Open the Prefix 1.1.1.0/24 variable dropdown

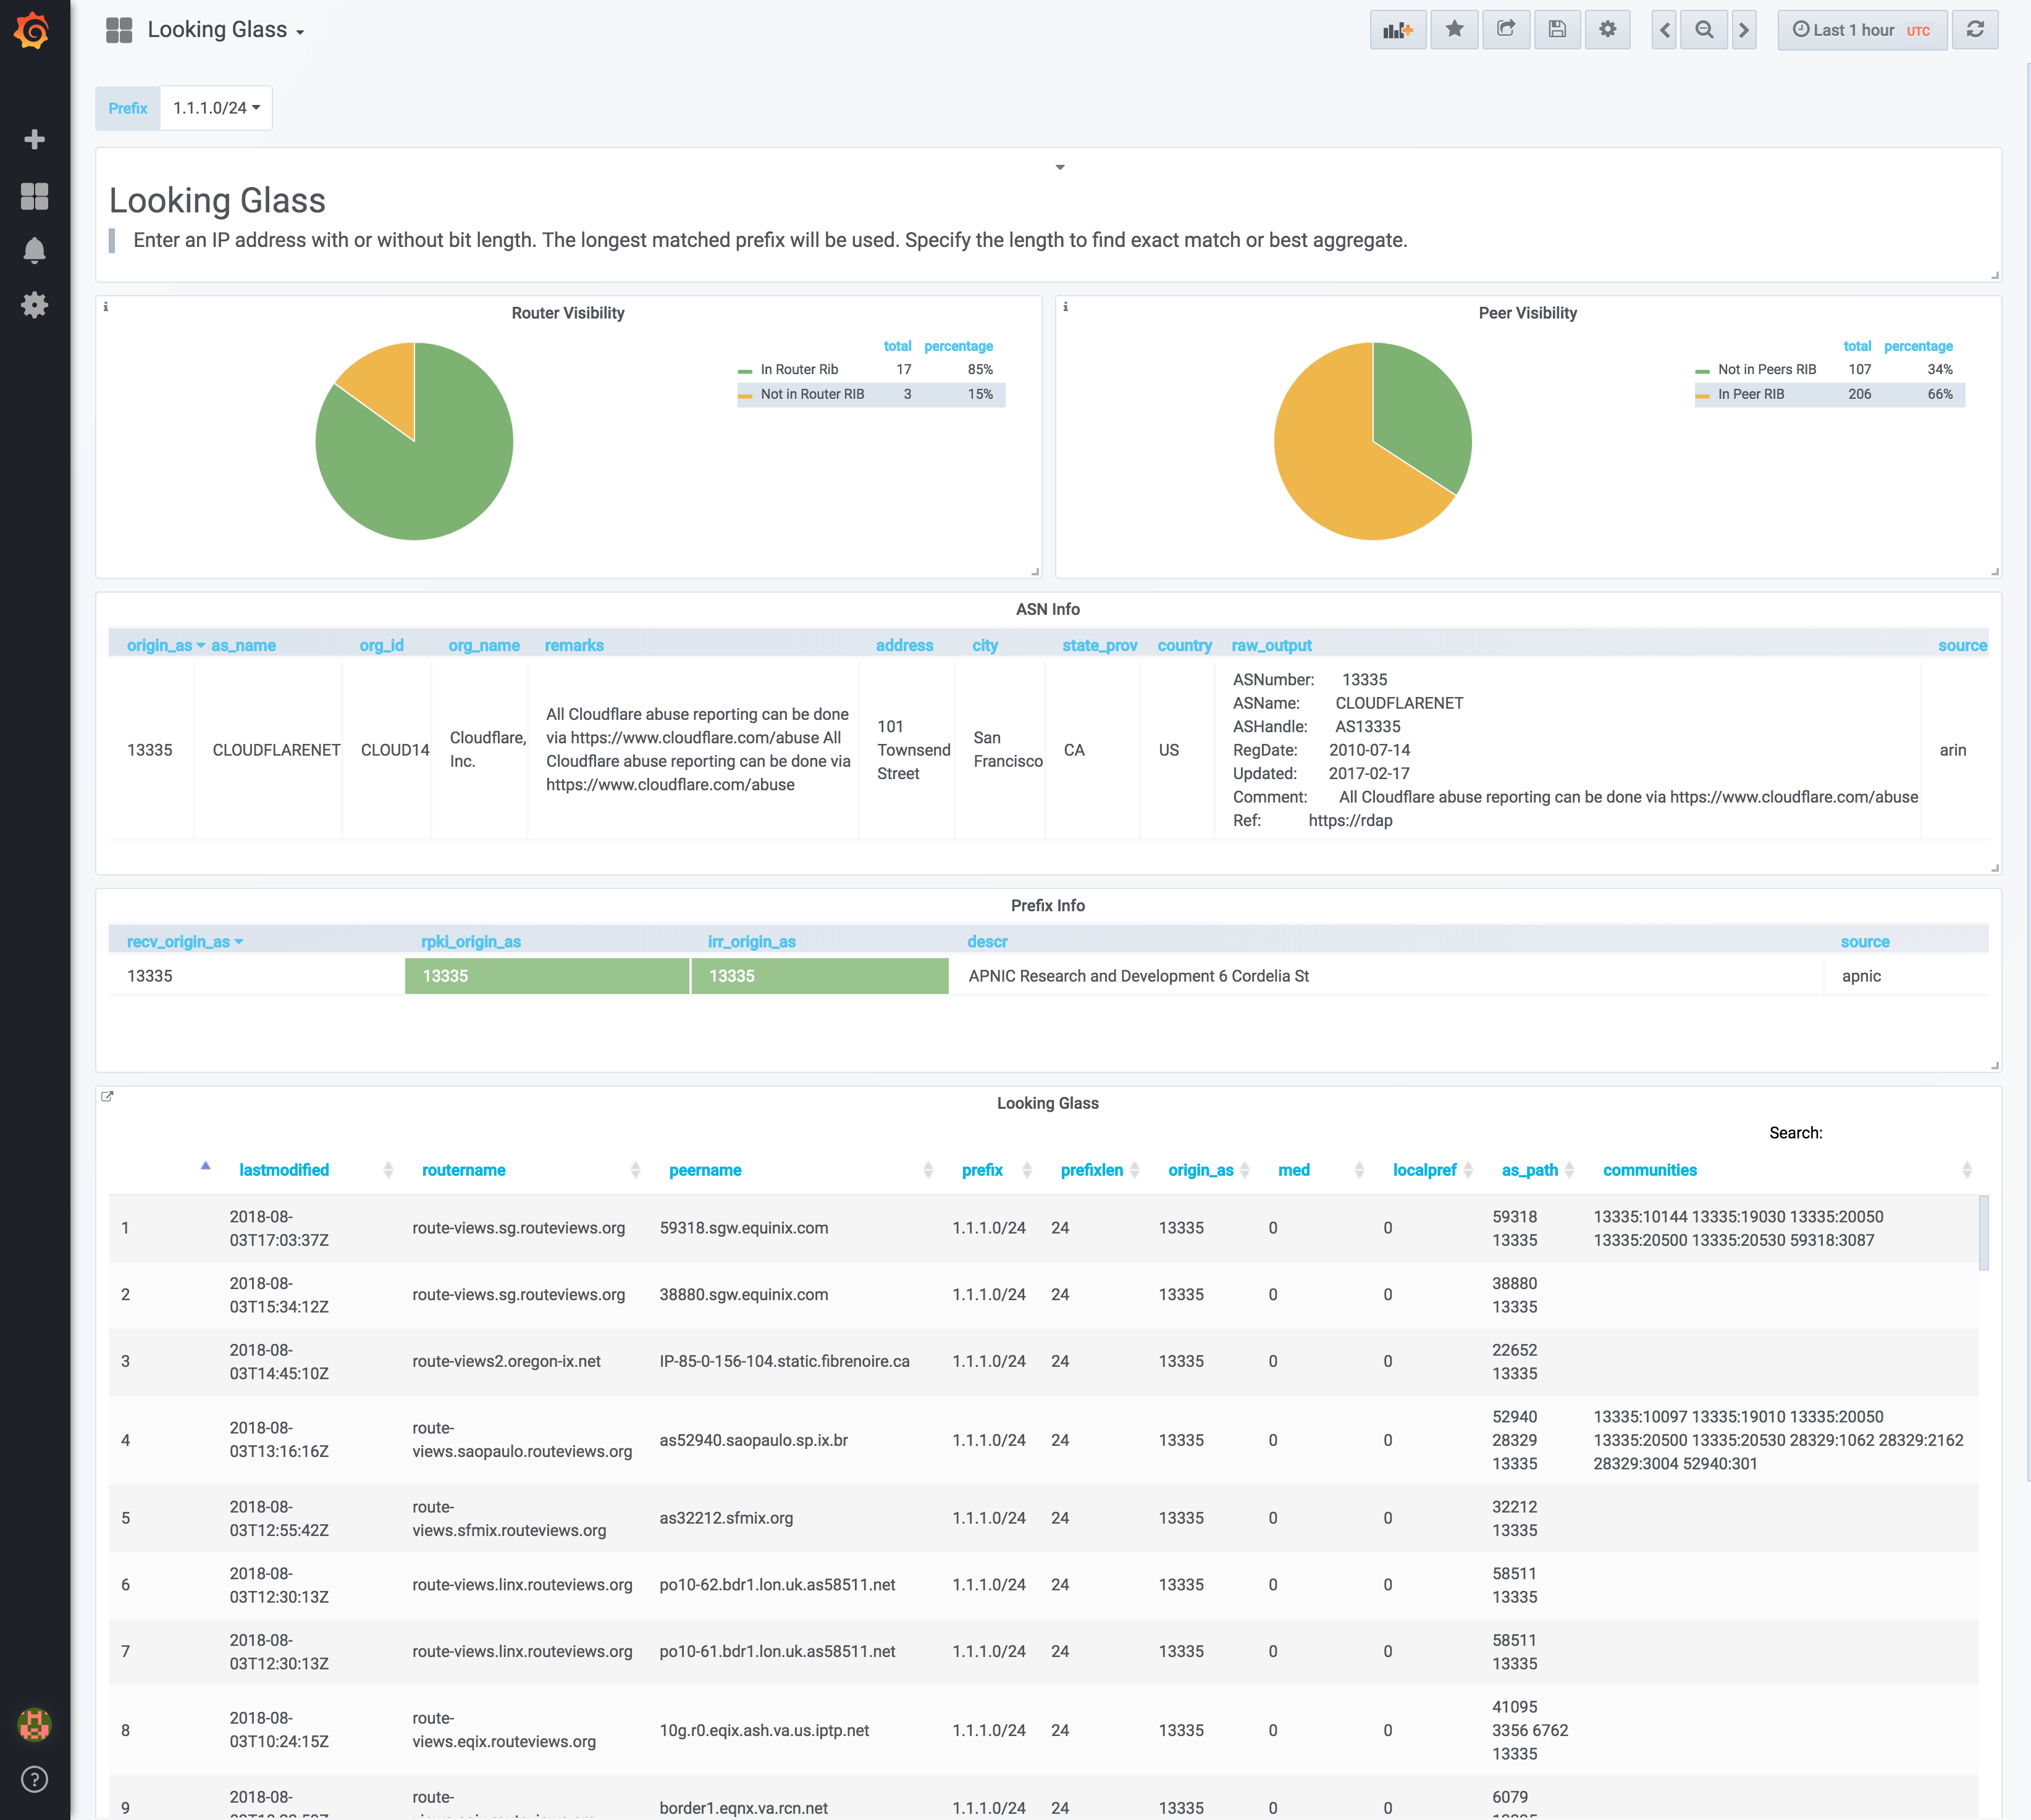point(216,108)
